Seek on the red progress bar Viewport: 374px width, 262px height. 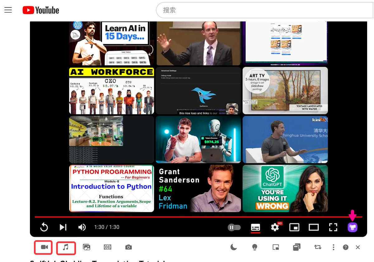tap(198, 217)
